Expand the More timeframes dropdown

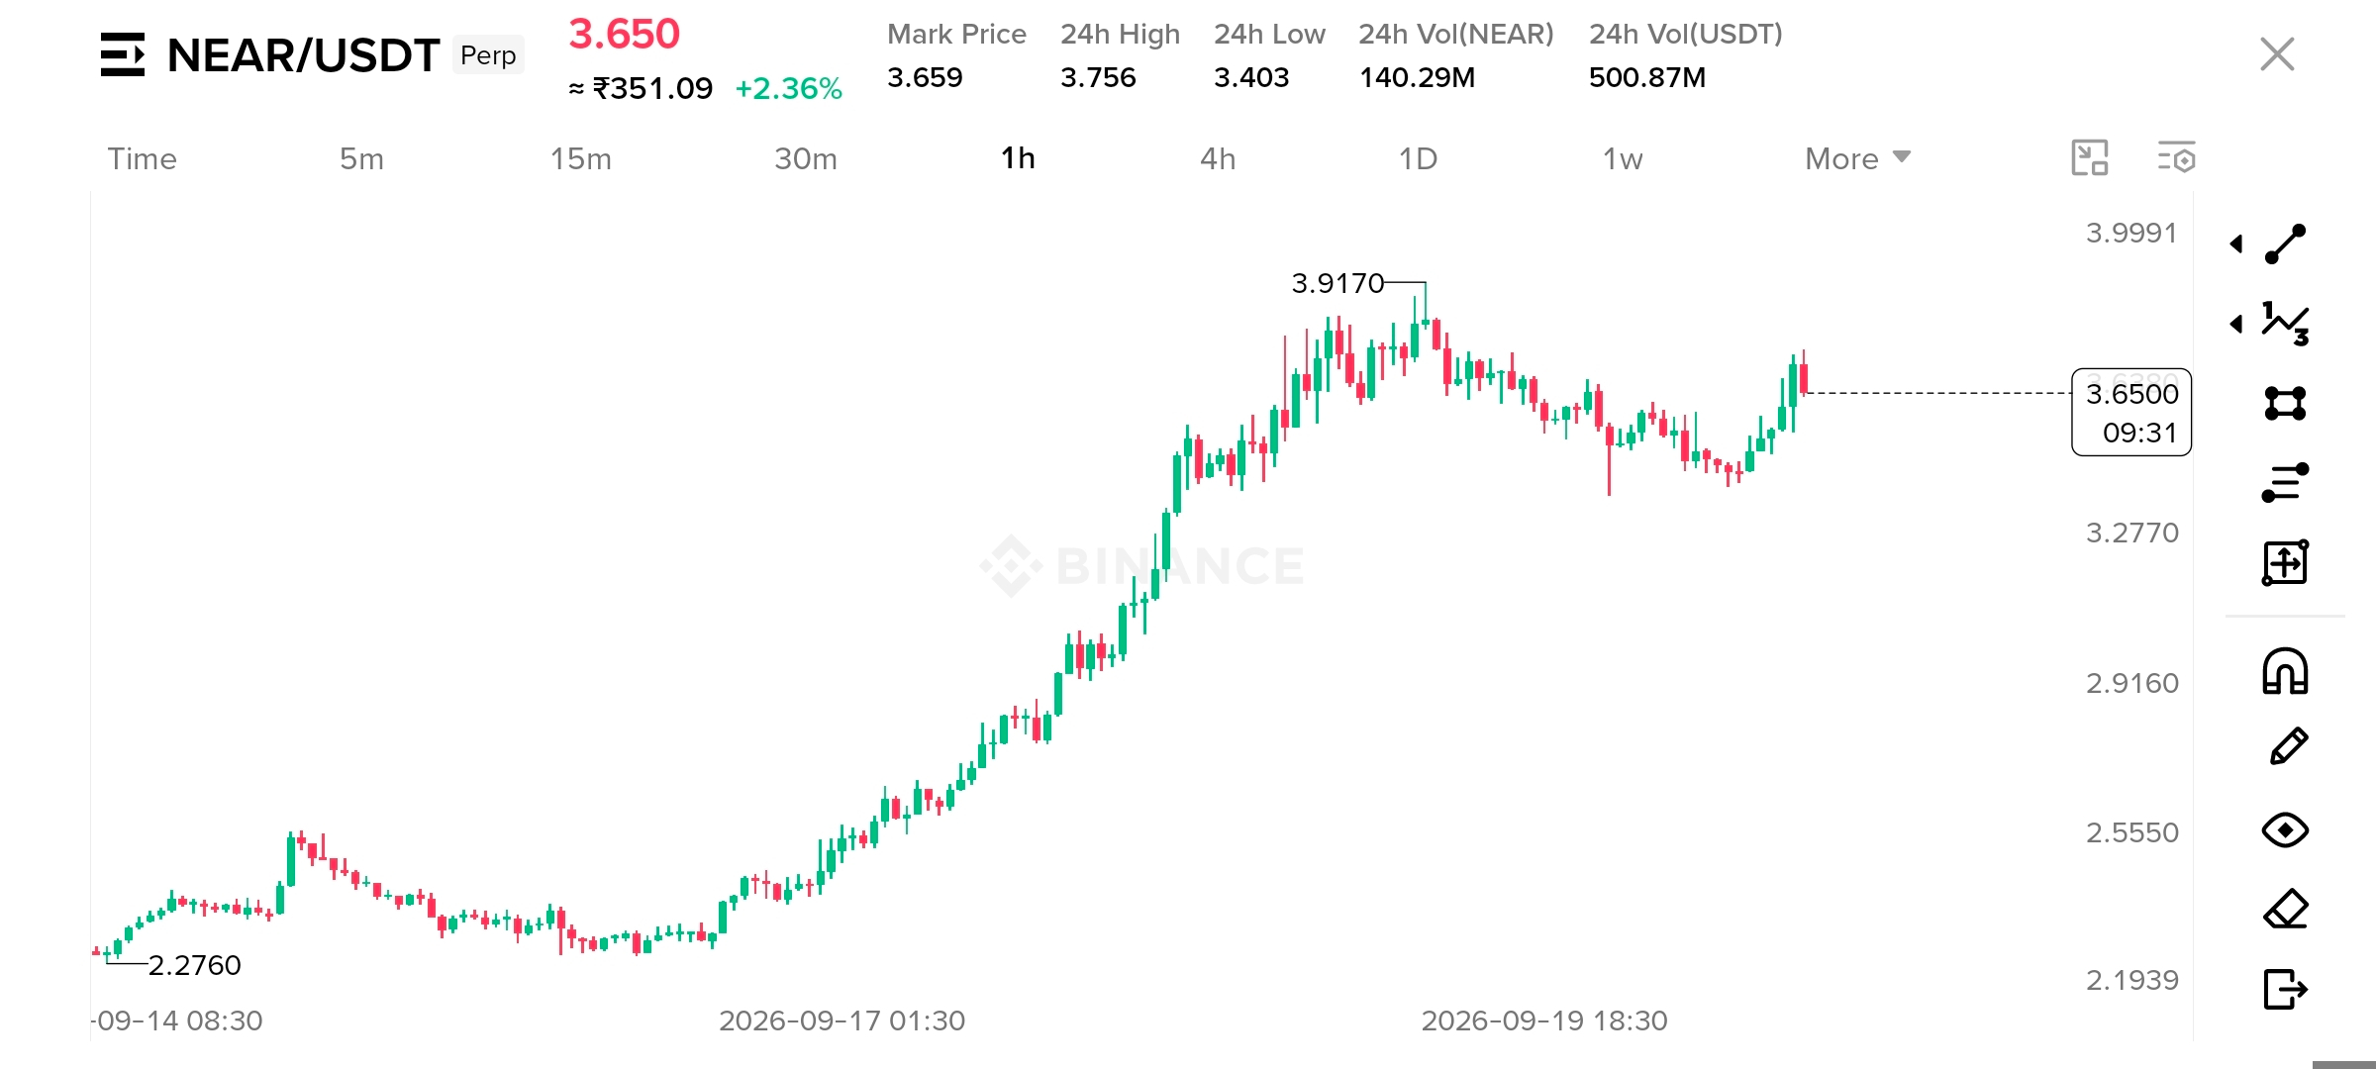(x=1857, y=158)
